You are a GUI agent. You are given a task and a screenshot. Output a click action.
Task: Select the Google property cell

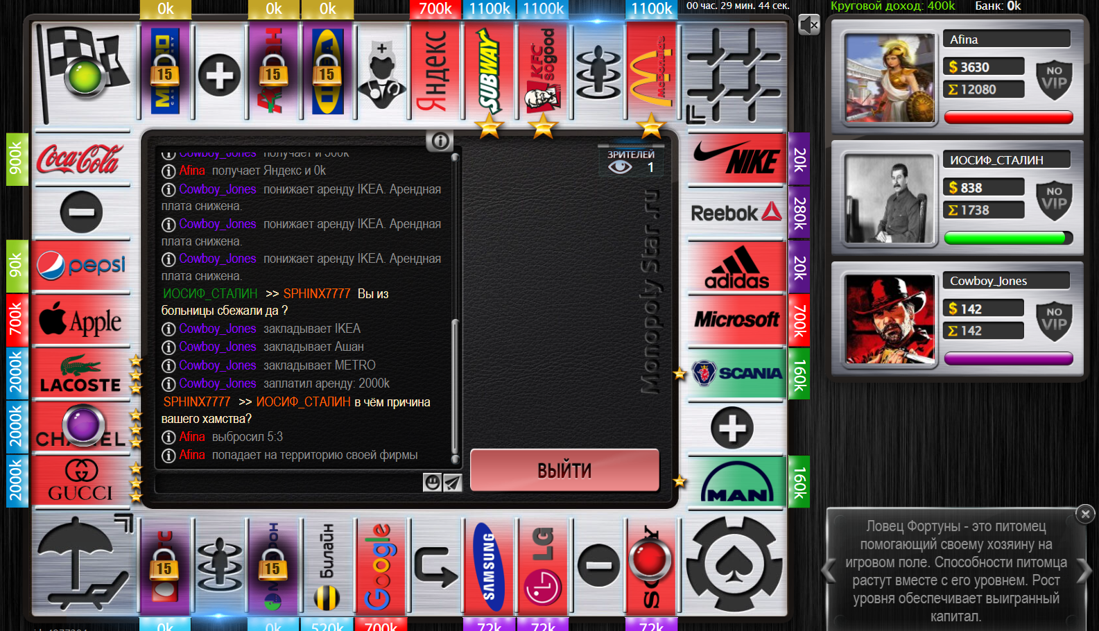[381, 567]
